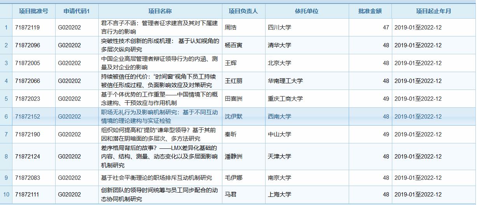Click row number 6
Screen dimensions: 477x205
click(x=6, y=117)
